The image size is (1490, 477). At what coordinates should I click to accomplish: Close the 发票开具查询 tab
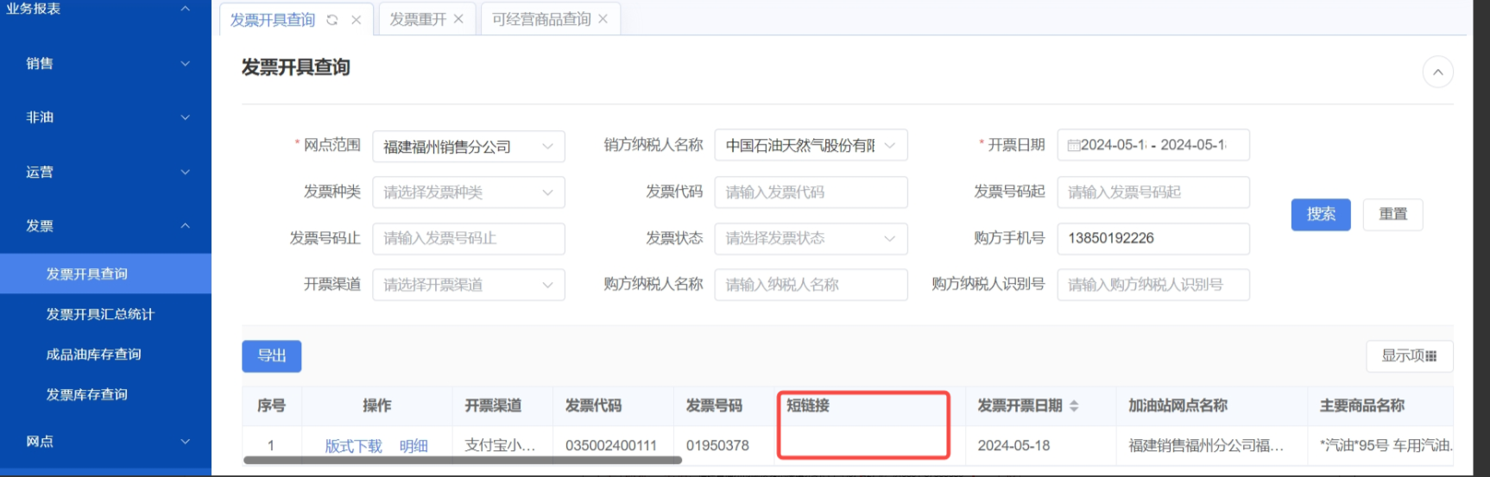coord(356,20)
